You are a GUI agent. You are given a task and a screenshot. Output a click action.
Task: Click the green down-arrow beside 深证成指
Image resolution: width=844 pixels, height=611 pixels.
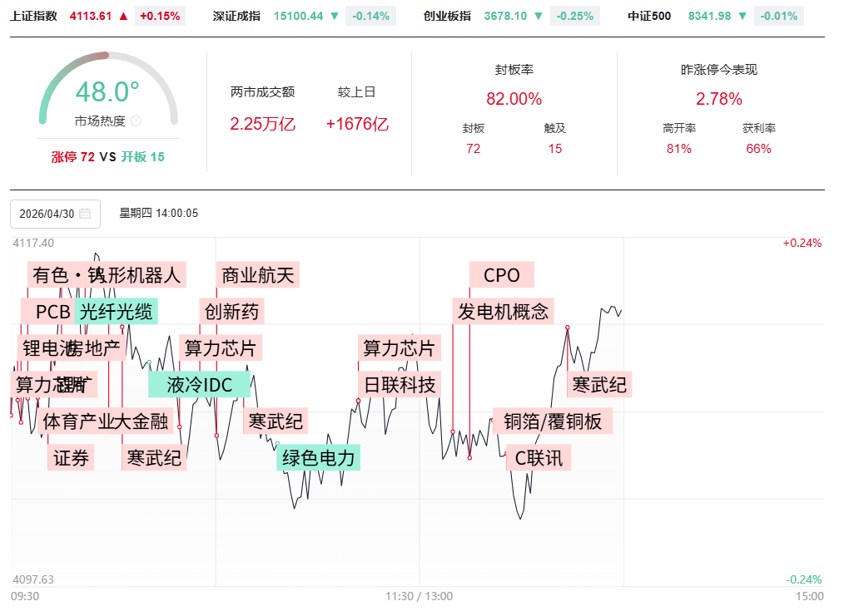pyautogui.click(x=334, y=16)
